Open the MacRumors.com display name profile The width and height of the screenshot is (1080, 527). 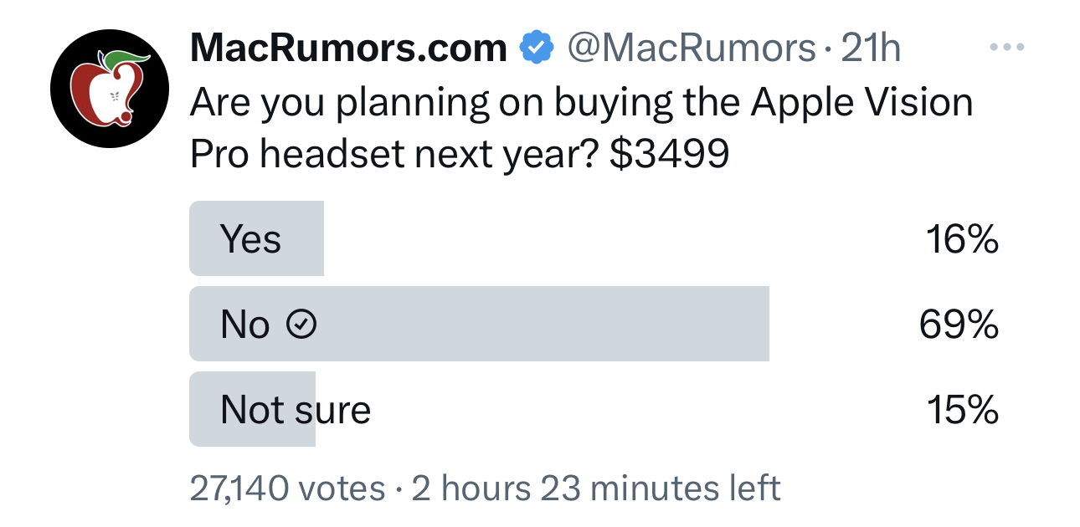349,49
